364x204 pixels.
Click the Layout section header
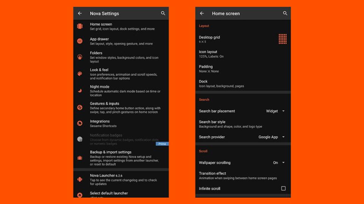tap(204, 26)
